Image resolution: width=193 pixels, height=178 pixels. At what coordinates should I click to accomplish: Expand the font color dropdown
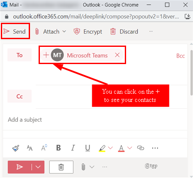[x=130, y=147]
